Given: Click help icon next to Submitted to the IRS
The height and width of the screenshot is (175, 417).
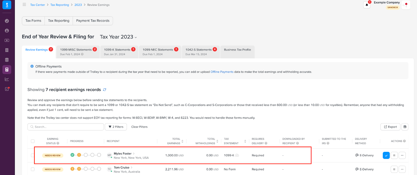Looking at the screenshot, I should tap(328, 143).
